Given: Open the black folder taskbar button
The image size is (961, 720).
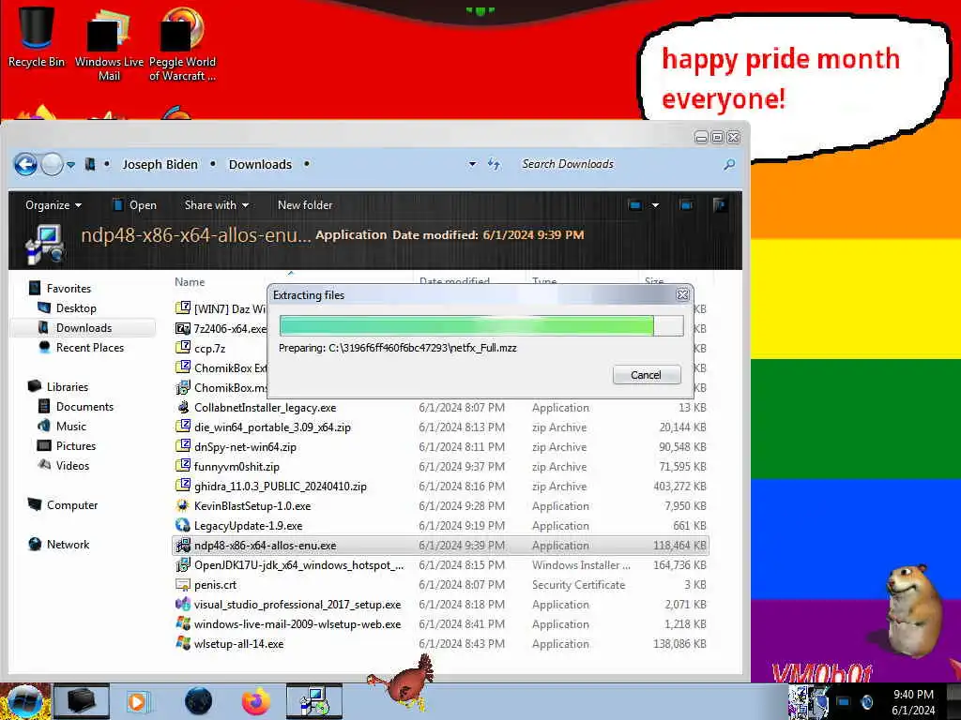Looking at the screenshot, I should point(81,701).
